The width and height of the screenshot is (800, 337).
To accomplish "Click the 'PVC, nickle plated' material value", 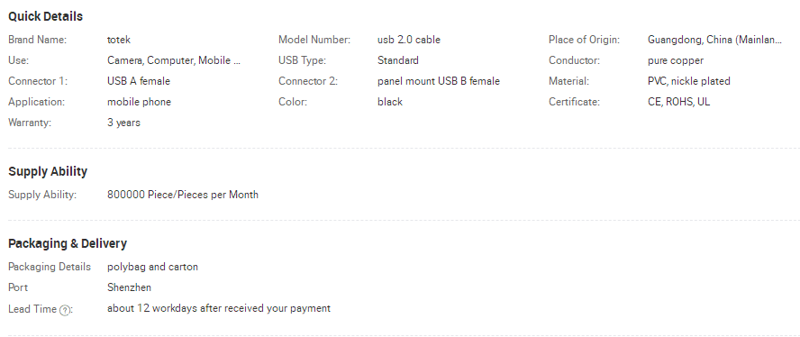I will 689,81.
